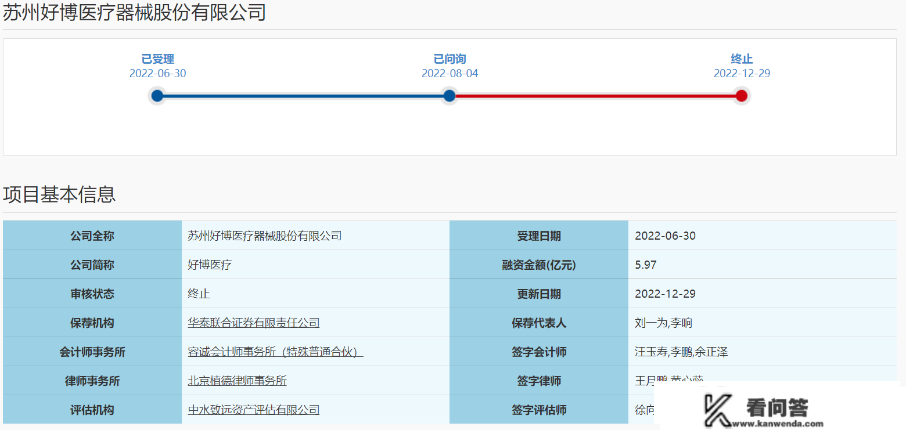Click the table value 2022-12-29 in 更新日期 row
Image resolution: width=906 pixels, height=430 pixels.
665,294
